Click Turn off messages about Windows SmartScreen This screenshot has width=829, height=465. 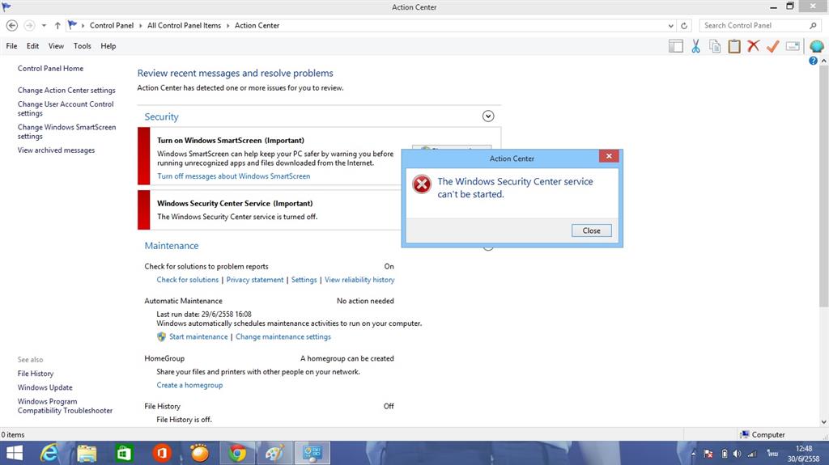coord(234,176)
